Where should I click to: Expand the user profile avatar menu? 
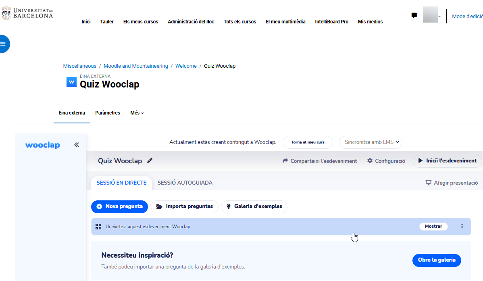click(432, 15)
